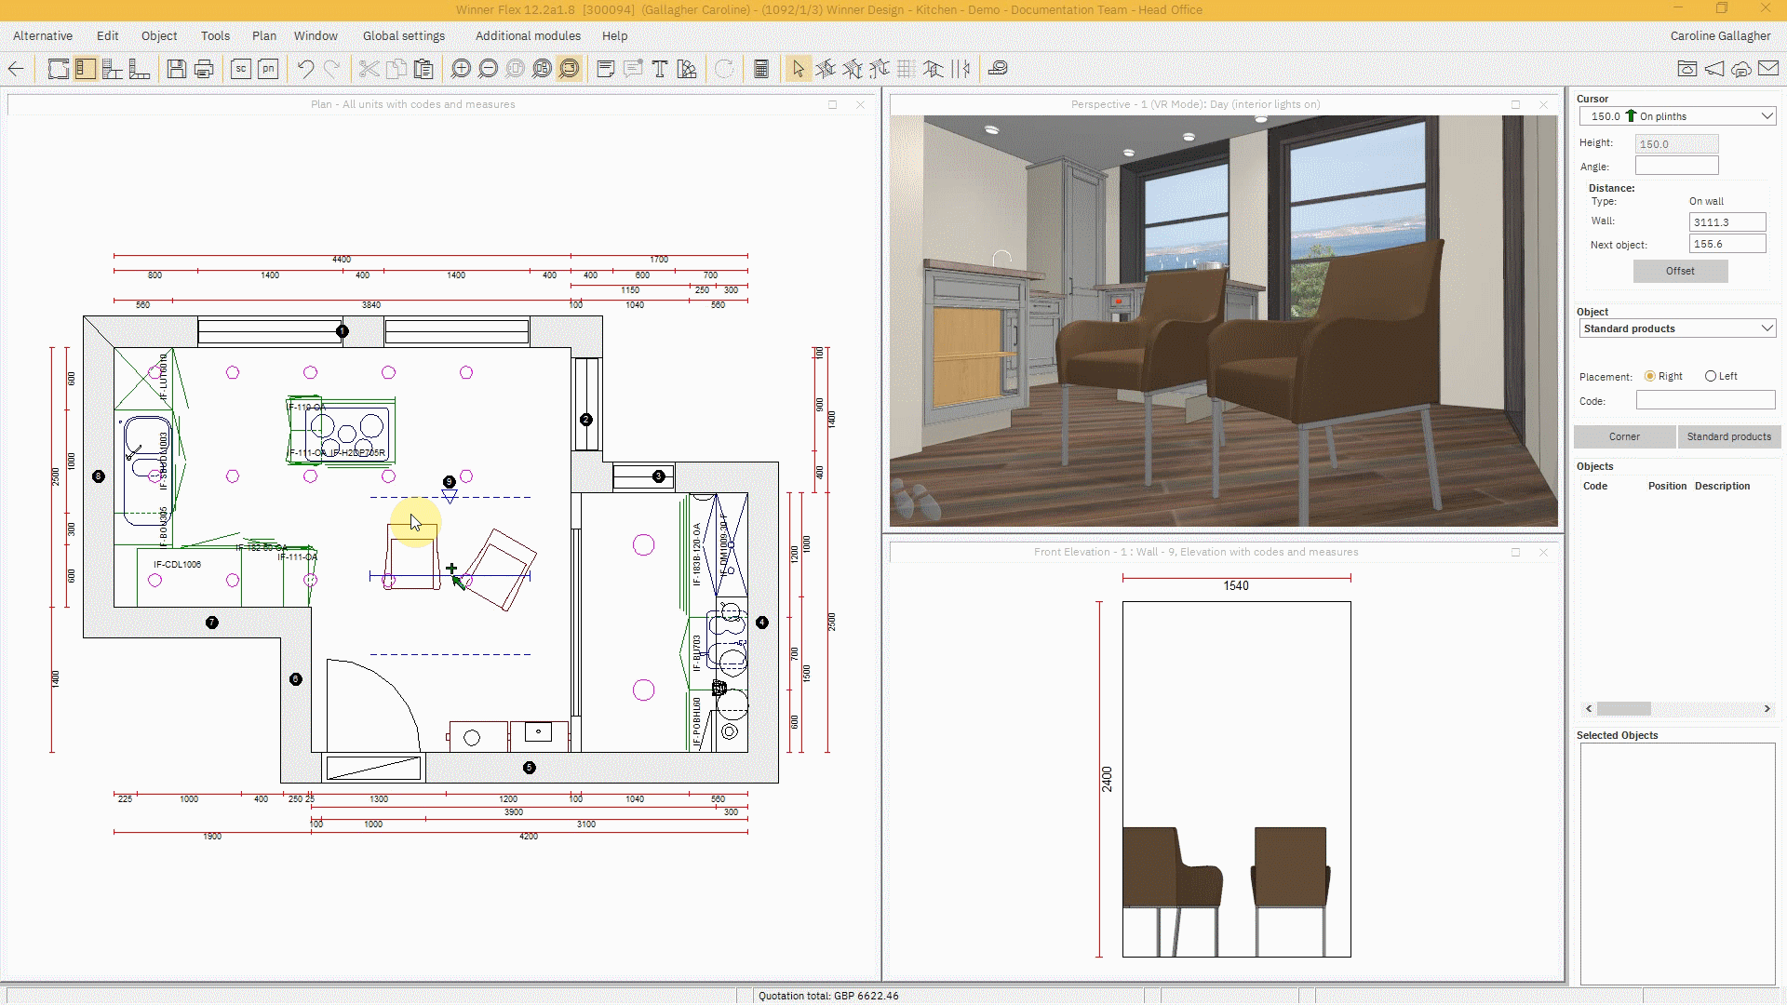The width and height of the screenshot is (1787, 1005).
Task: Click the Undo tool in toolbar
Action: [x=304, y=69]
